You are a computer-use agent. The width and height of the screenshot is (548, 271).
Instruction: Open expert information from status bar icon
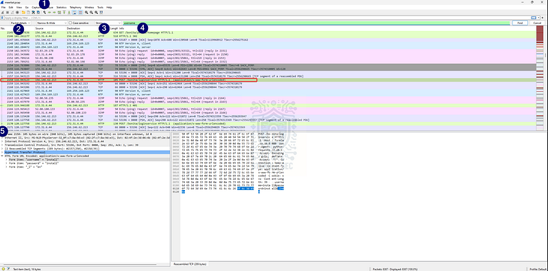coord(3,269)
